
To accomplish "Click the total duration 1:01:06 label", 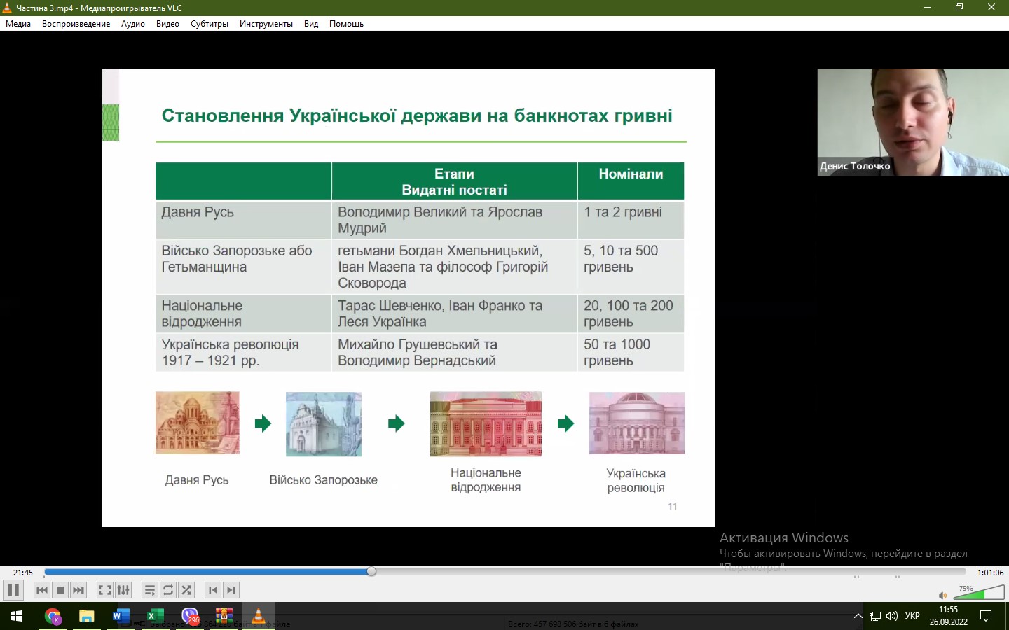I will (x=990, y=573).
